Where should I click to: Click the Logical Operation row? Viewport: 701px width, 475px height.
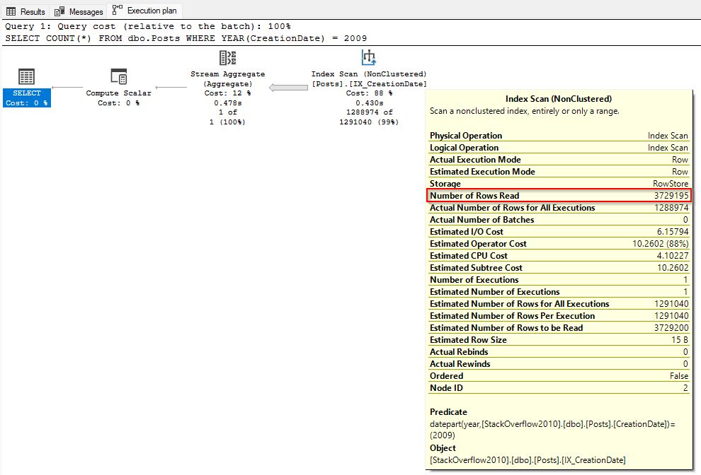(559, 148)
